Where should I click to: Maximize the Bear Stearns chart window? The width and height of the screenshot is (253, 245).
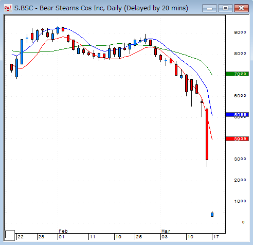[x=225, y=8]
